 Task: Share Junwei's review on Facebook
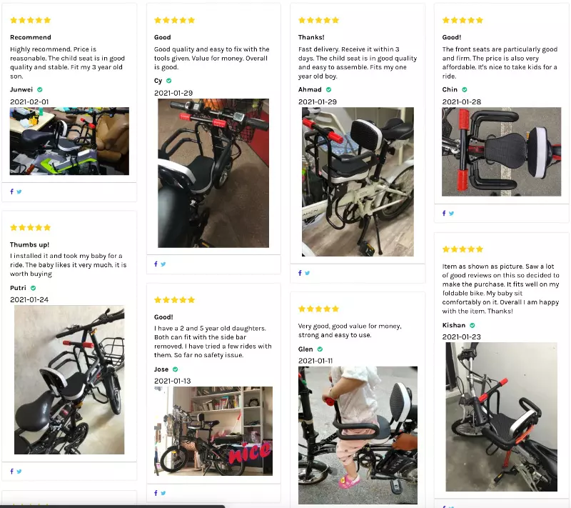tap(11, 191)
